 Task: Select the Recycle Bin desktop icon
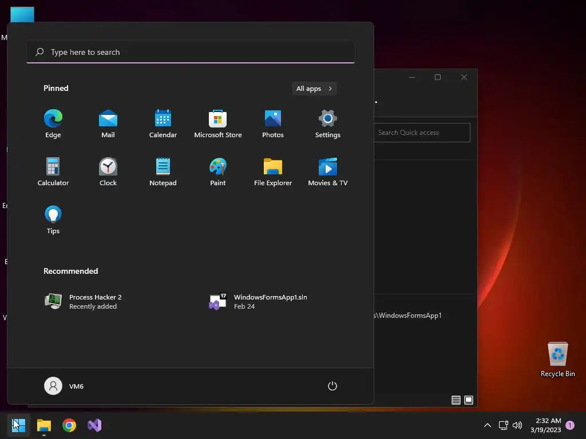click(557, 360)
